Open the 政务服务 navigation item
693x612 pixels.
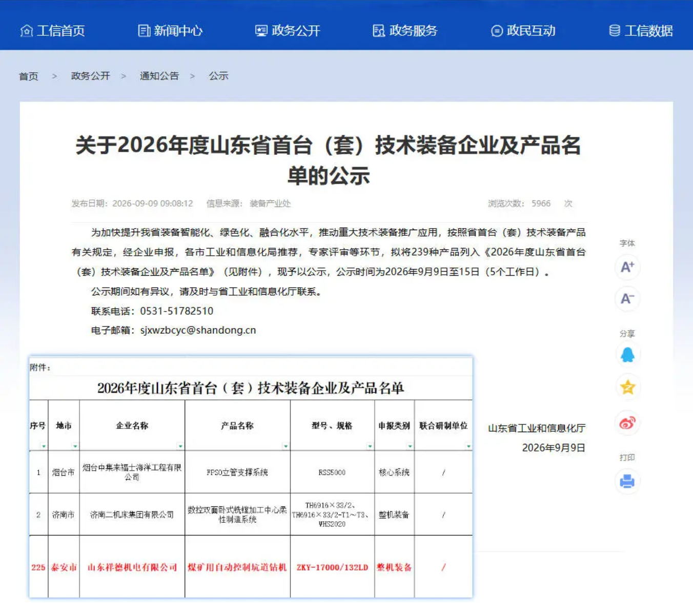pyautogui.click(x=405, y=31)
